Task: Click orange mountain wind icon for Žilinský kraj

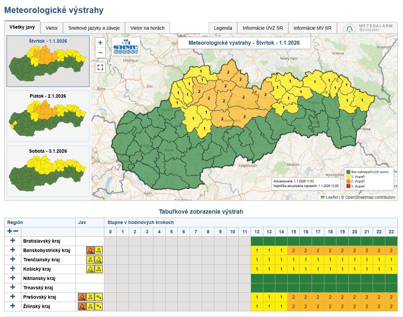Action: coord(82,306)
